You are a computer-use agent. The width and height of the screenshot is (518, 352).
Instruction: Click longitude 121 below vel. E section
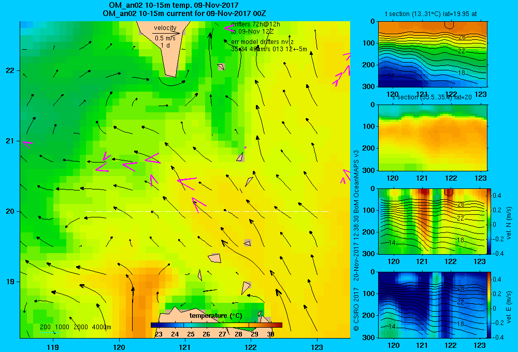click(422, 345)
